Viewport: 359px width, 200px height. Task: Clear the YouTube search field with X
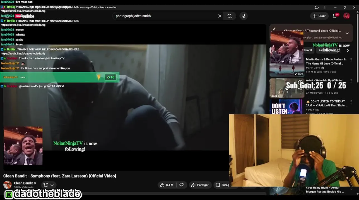pos(220,16)
